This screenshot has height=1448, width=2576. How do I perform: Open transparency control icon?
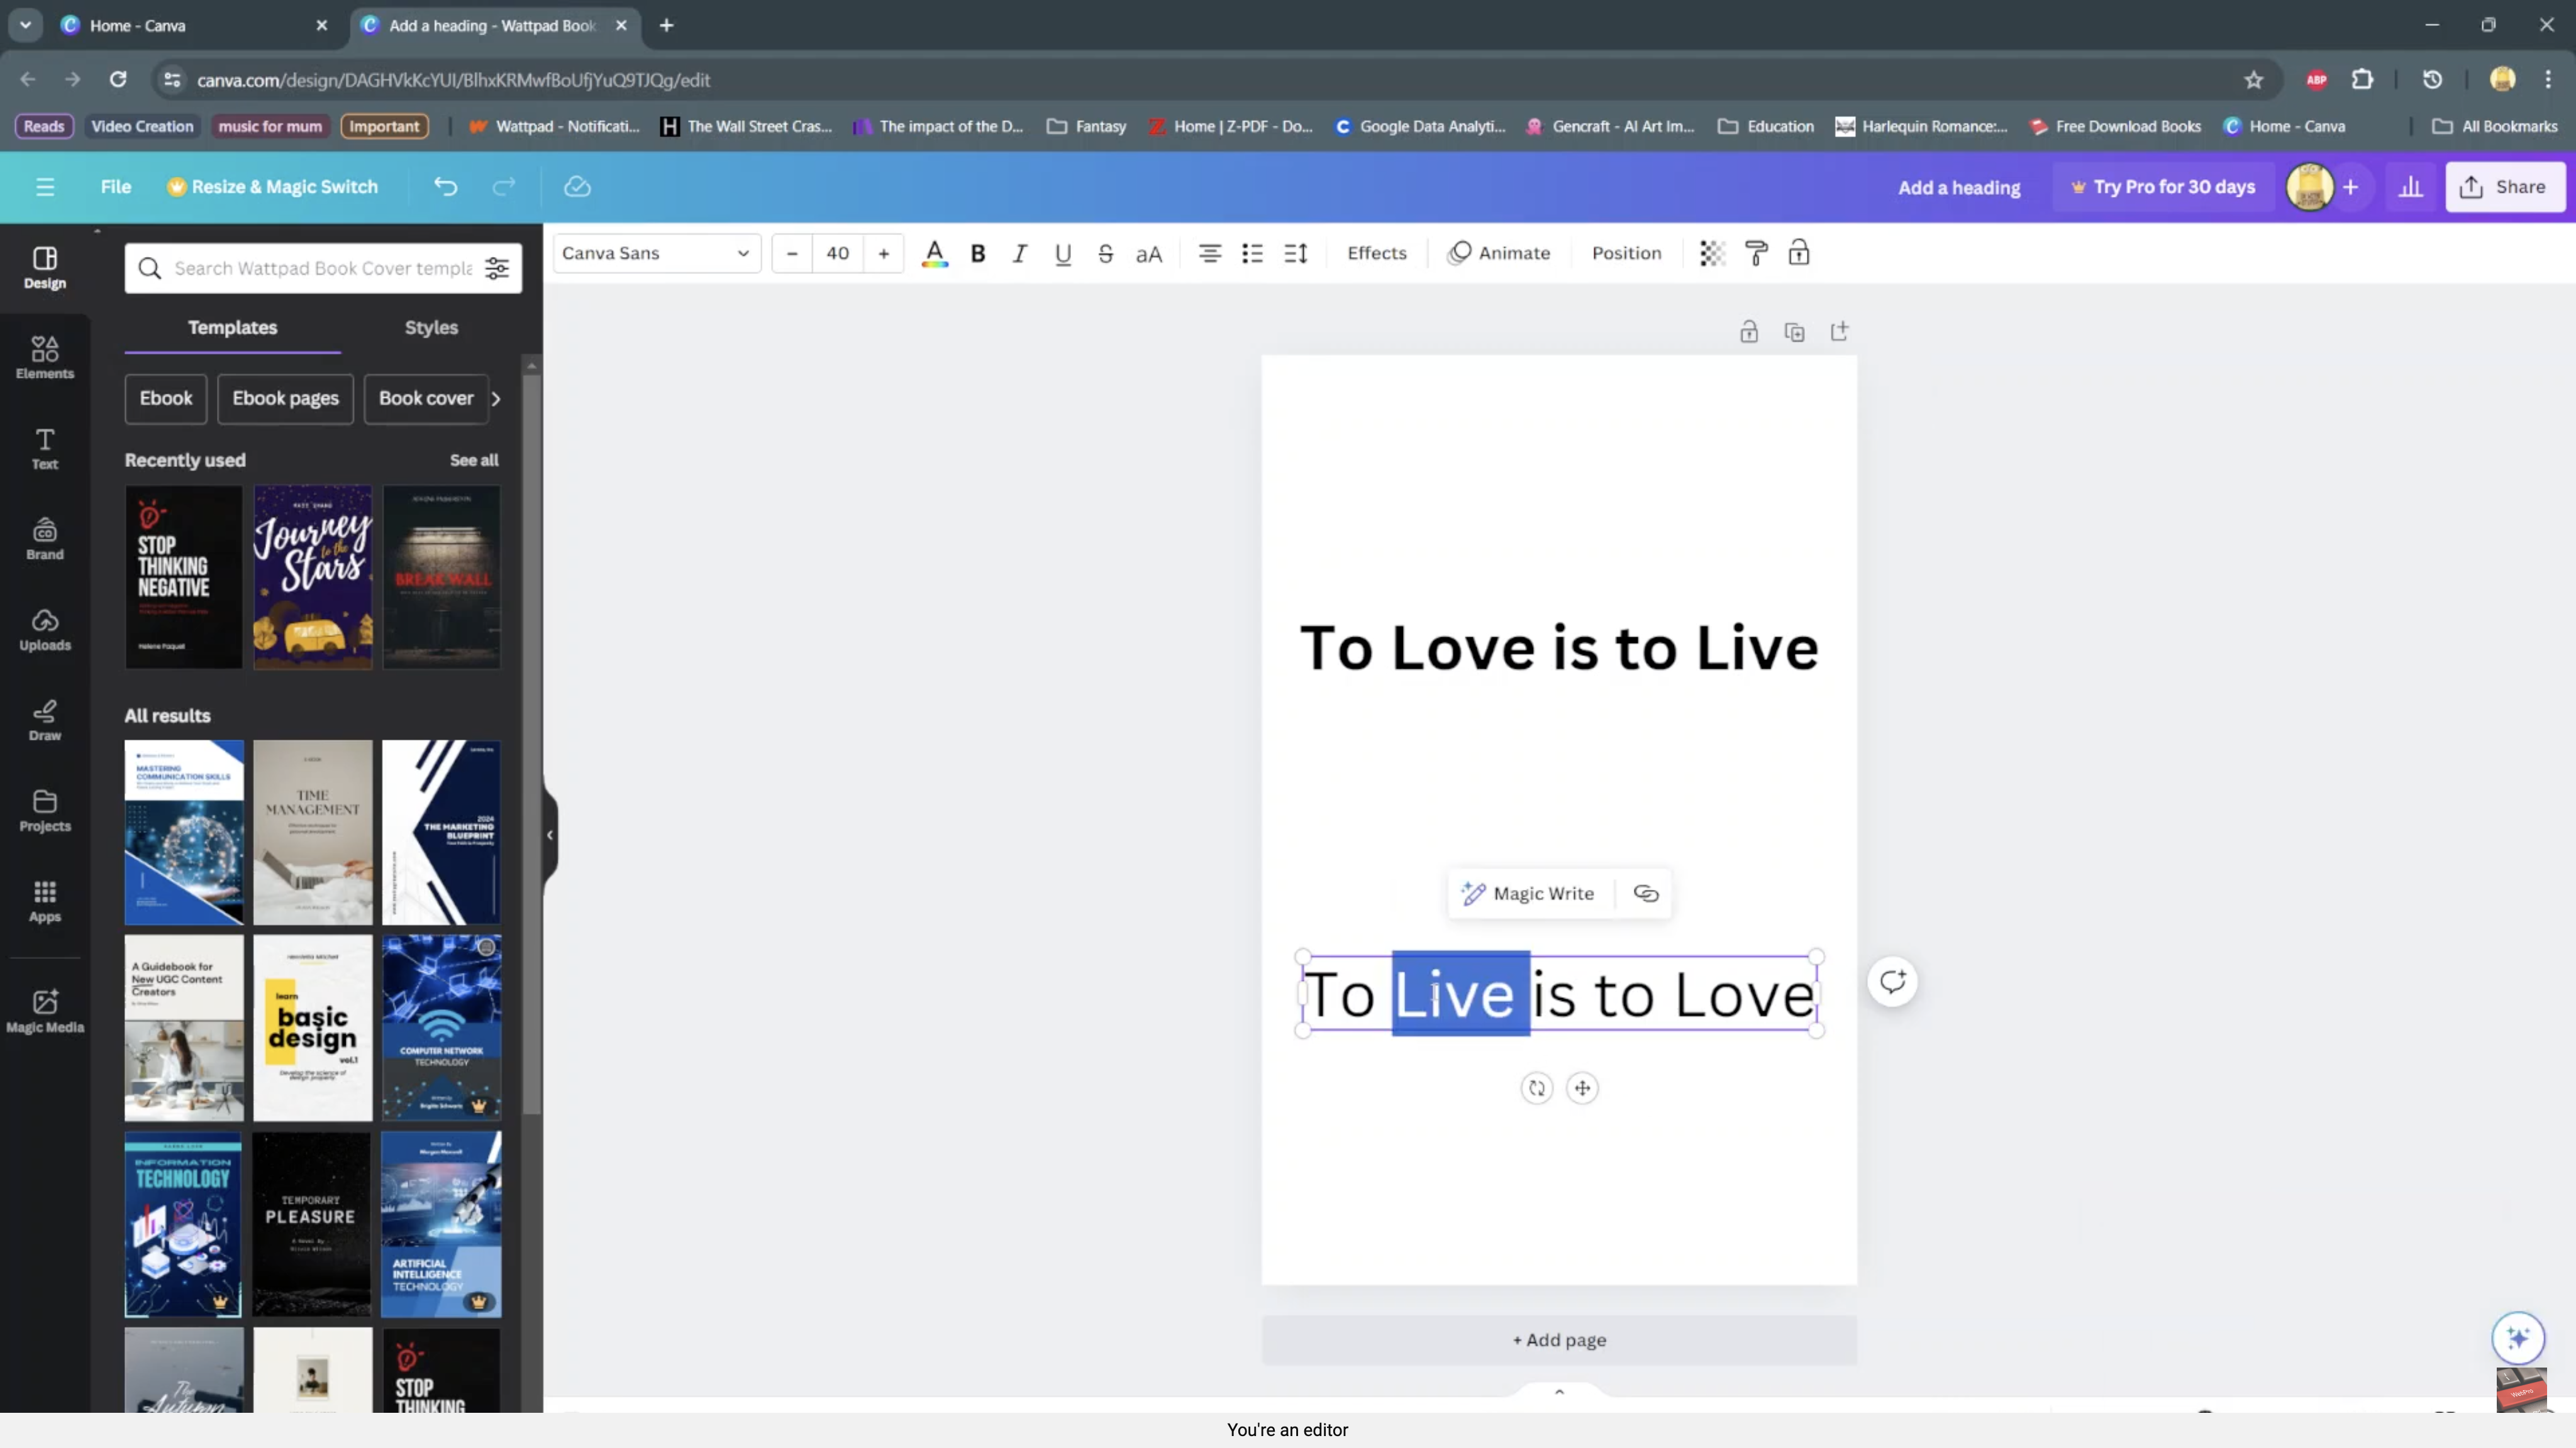tap(1712, 254)
